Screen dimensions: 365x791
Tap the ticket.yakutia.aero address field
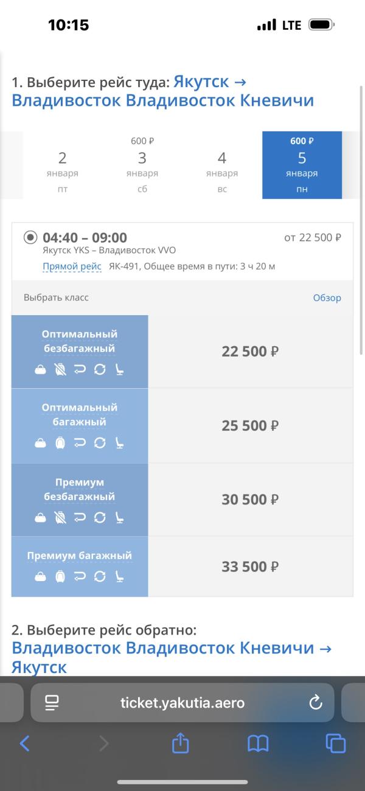click(182, 703)
